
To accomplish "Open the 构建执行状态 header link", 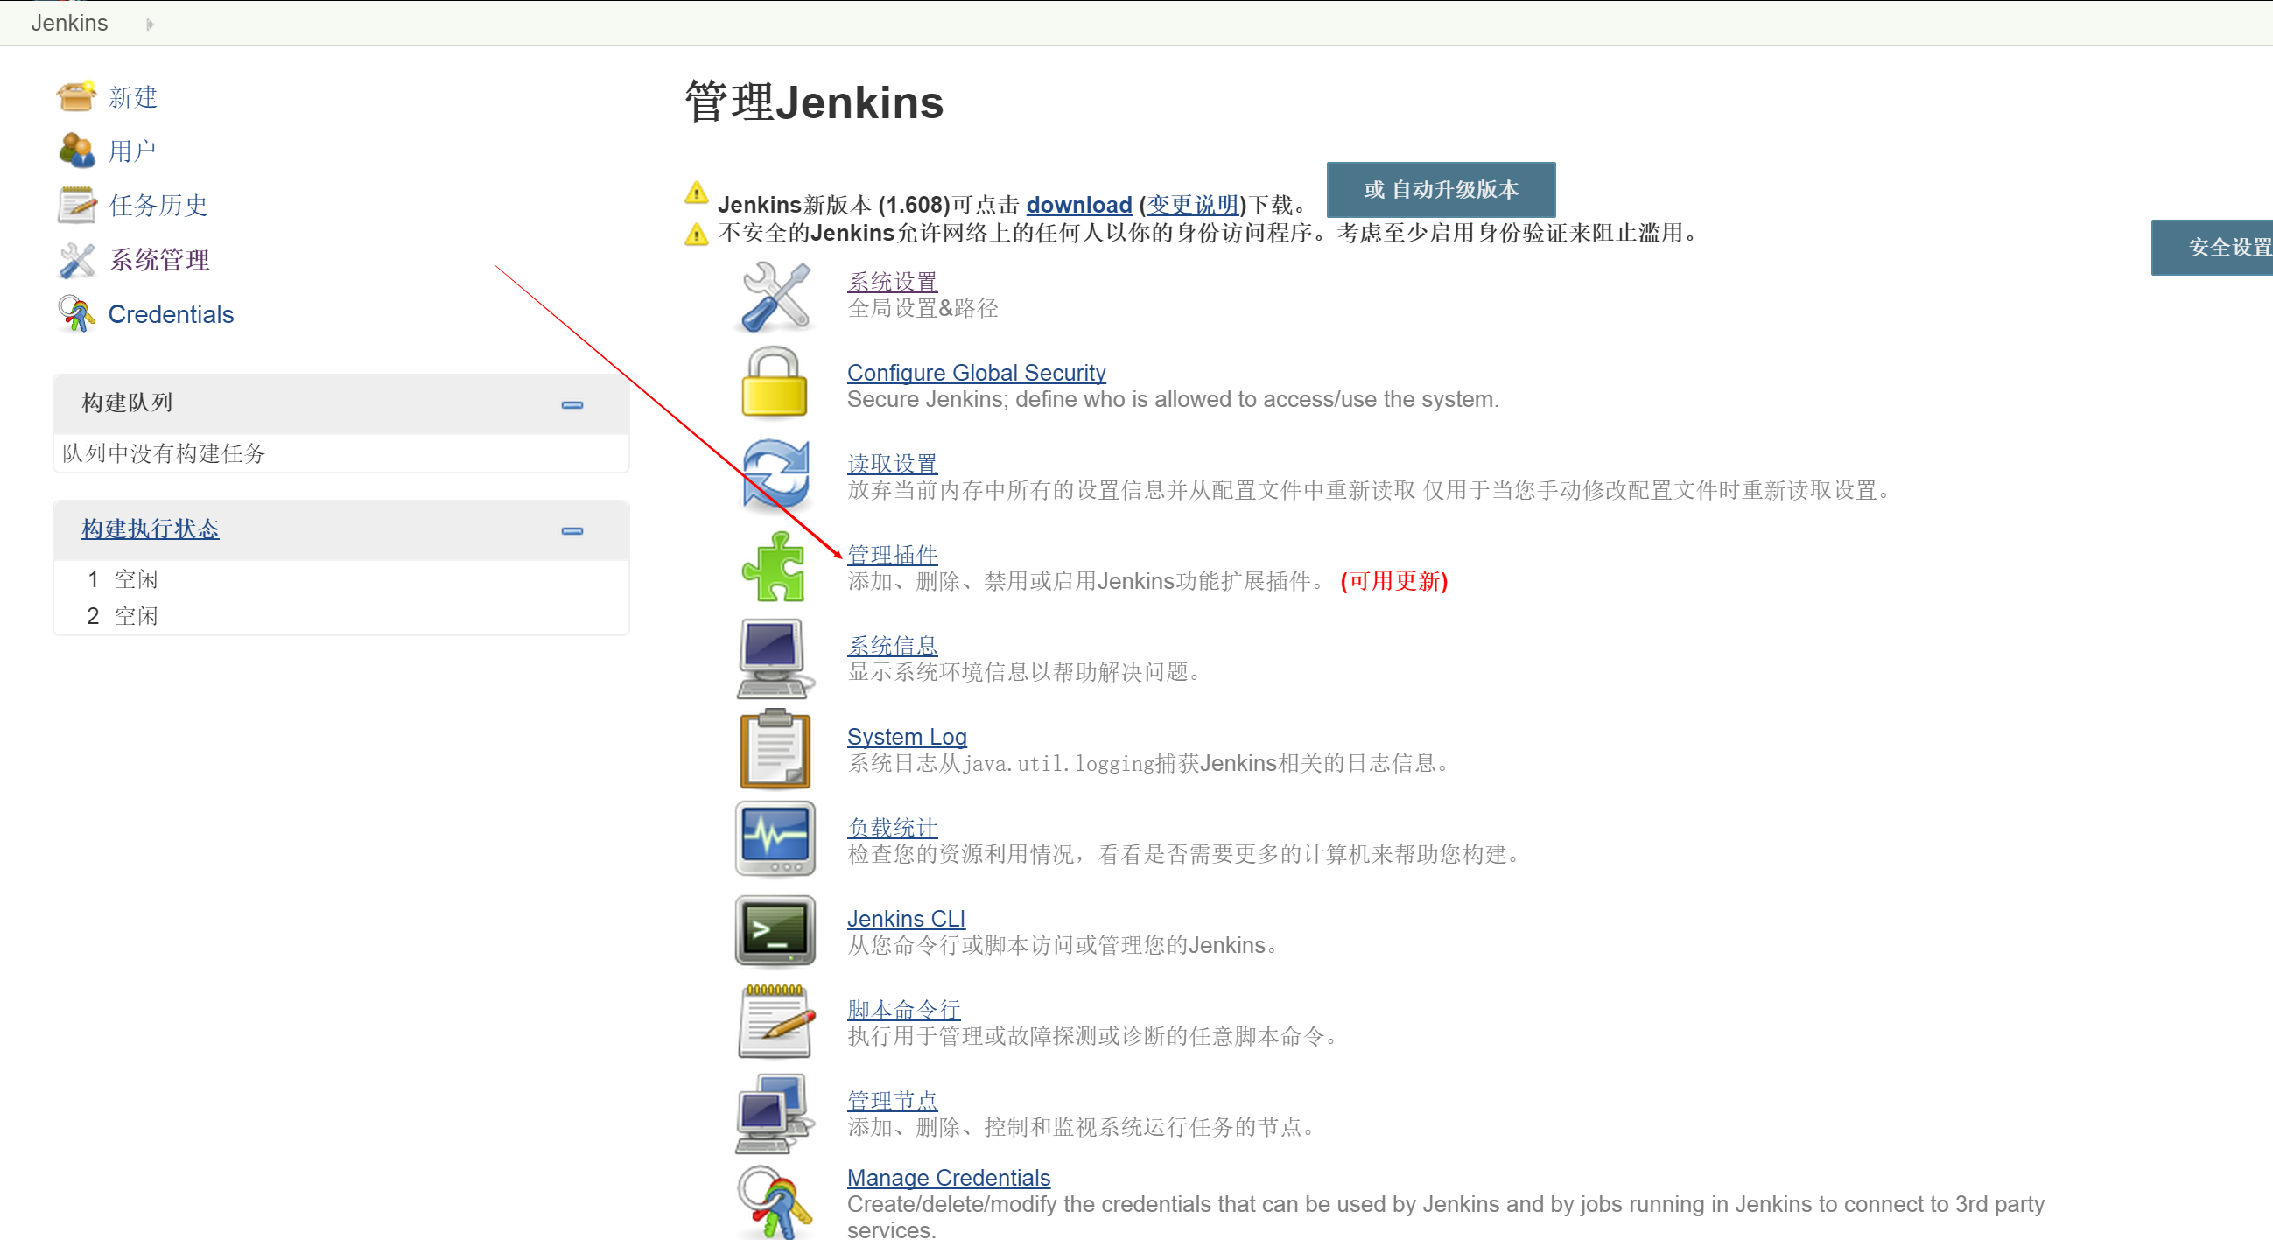I will [150, 529].
